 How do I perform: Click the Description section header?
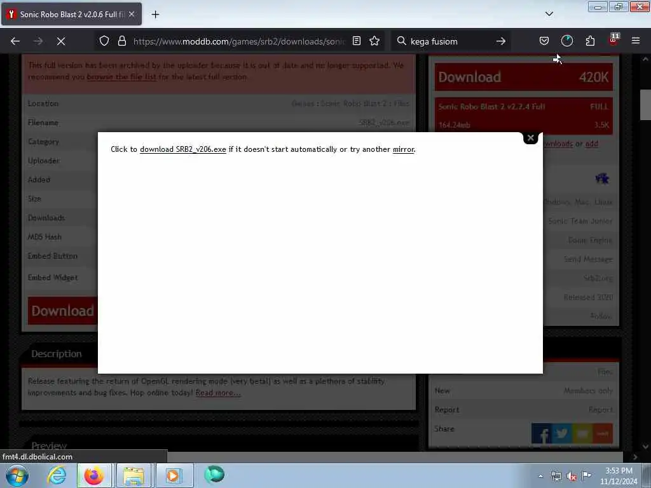[x=57, y=354]
